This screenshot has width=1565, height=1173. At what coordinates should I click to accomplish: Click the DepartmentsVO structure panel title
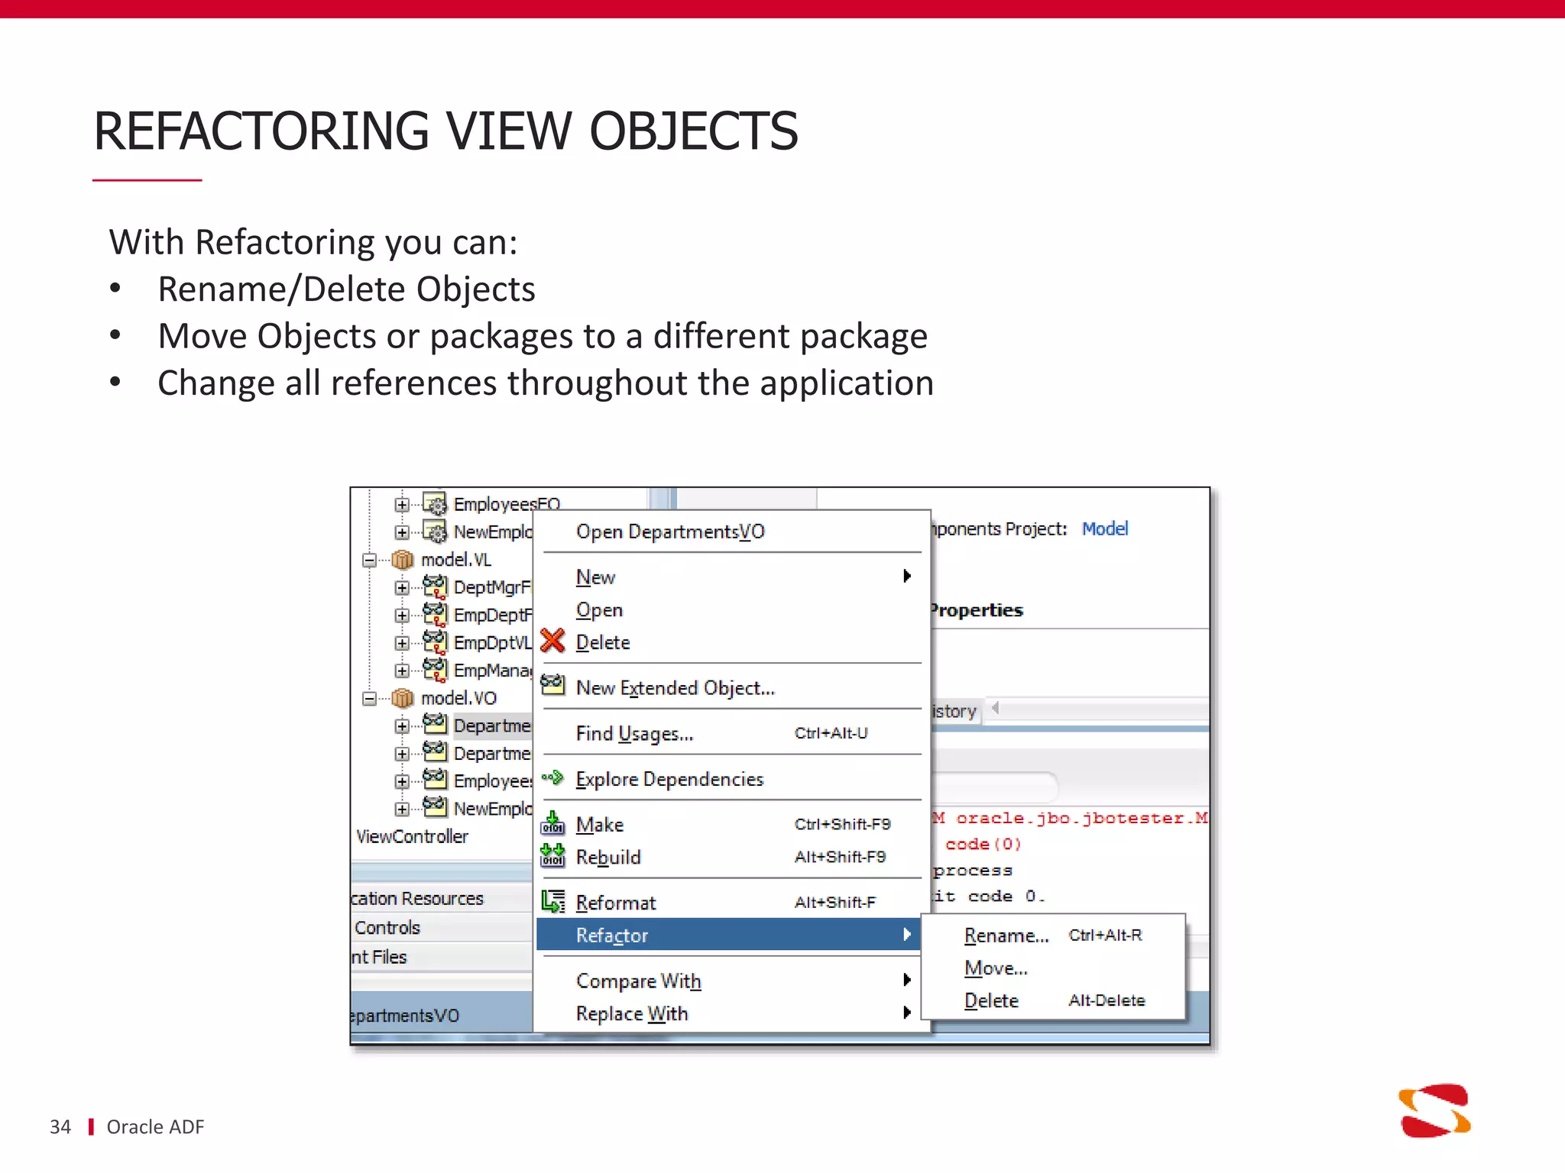pos(405,1016)
